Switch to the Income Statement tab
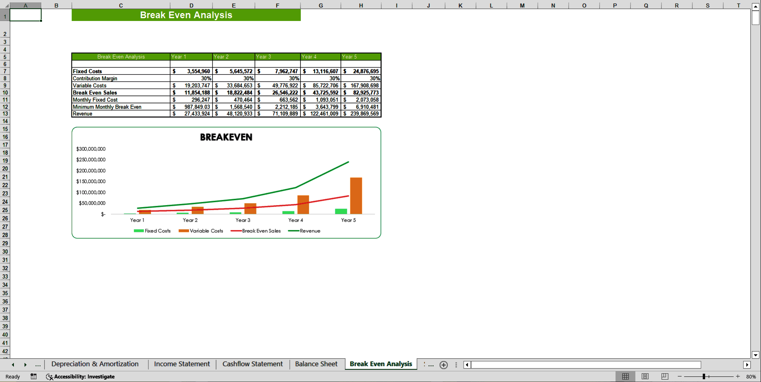The width and height of the screenshot is (761, 382). tap(182, 364)
